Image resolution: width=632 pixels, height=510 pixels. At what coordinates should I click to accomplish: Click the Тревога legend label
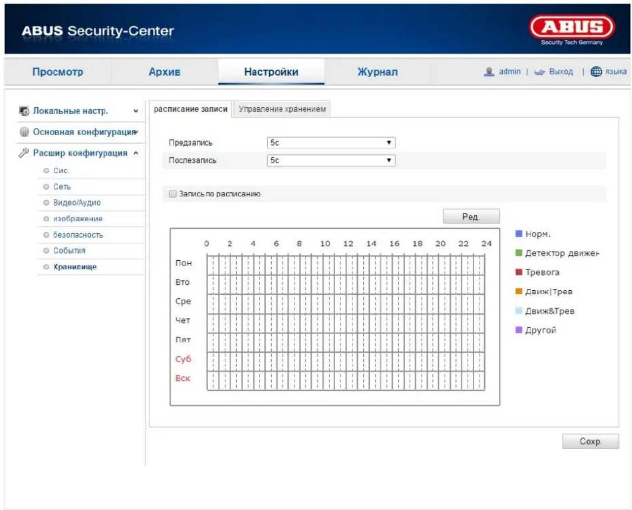pyautogui.click(x=542, y=273)
